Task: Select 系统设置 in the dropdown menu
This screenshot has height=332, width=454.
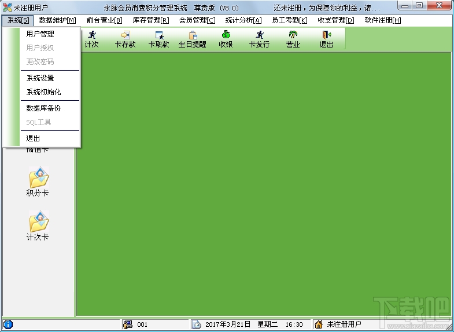Action: [x=40, y=78]
